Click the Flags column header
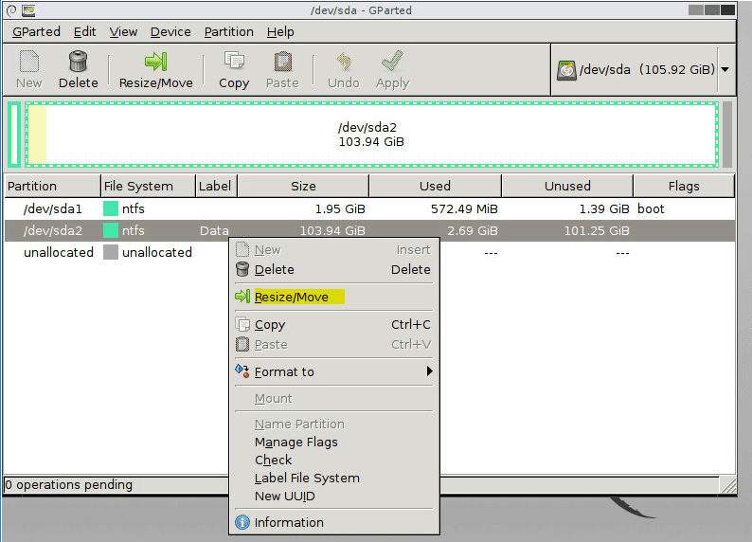Screen dimensions: 752x542 tap(684, 186)
